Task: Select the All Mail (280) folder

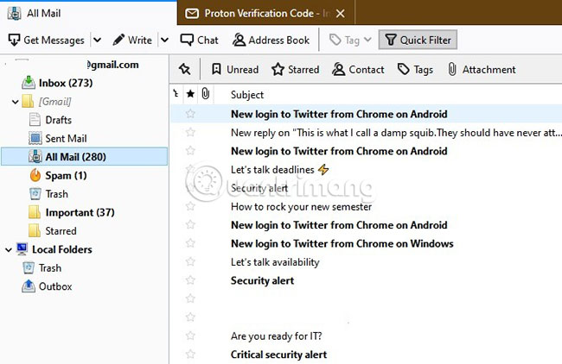Action: point(85,157)
